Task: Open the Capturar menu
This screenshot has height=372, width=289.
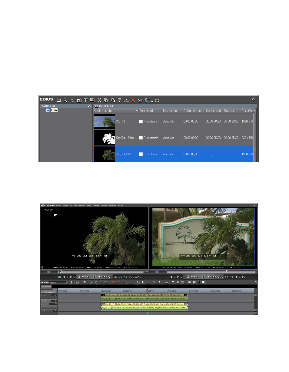Action: pyautogui.click(x=96, y=205)
